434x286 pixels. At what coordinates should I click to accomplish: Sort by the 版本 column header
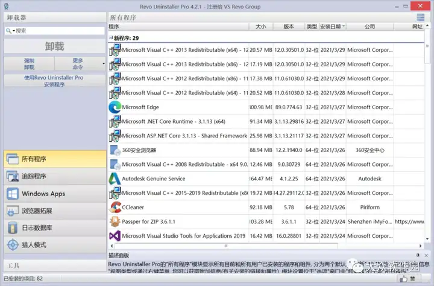point(289,27)
